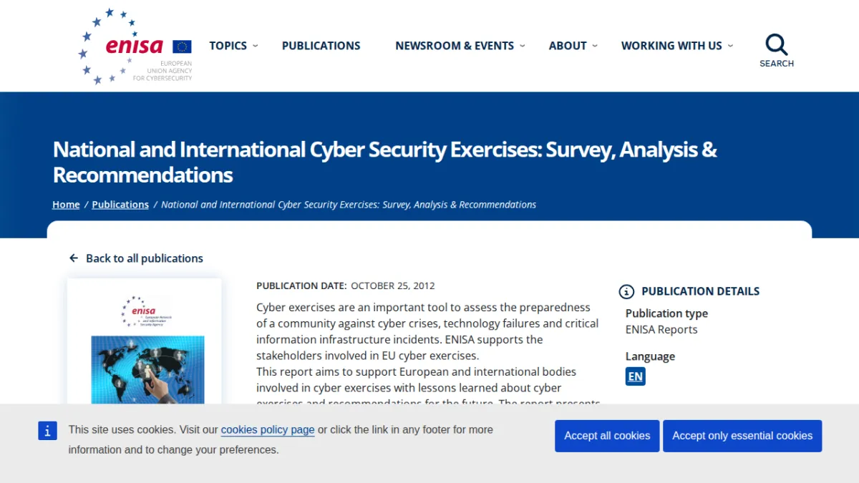
Task: Expand the Newsroom & Events chevron
Action: tap(523, 46)
